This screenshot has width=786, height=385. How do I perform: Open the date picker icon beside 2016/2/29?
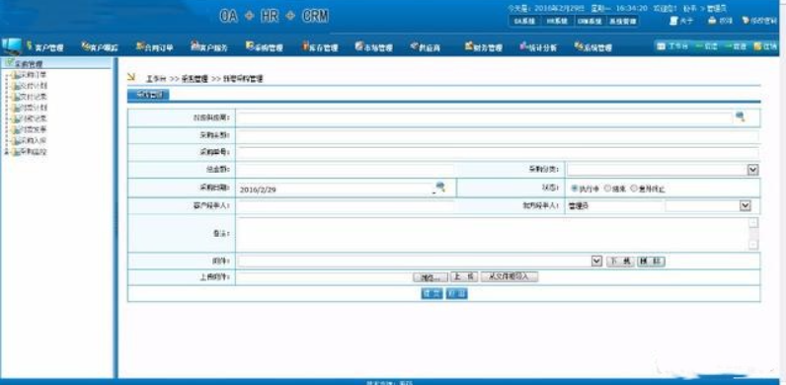pyautogui.click(x=440, y=187)
